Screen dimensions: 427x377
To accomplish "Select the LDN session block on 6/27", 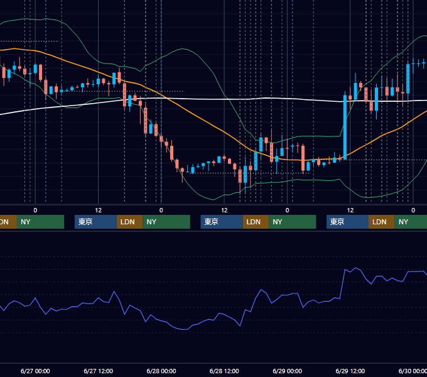I will click(129, 222).
